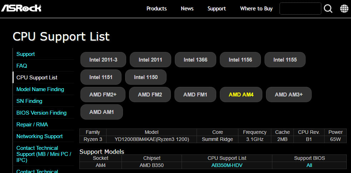Click the Summit Ridge core cell
The width and height of the screenshot is (351, 173).
217,139
